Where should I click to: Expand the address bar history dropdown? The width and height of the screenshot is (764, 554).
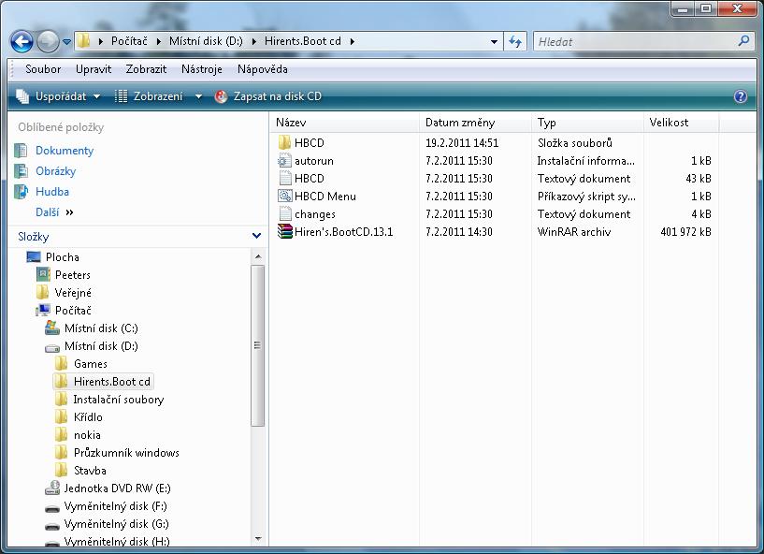coord(494,41)
